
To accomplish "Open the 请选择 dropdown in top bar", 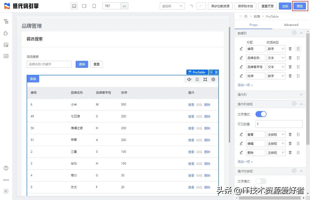I will coord(172,6).
